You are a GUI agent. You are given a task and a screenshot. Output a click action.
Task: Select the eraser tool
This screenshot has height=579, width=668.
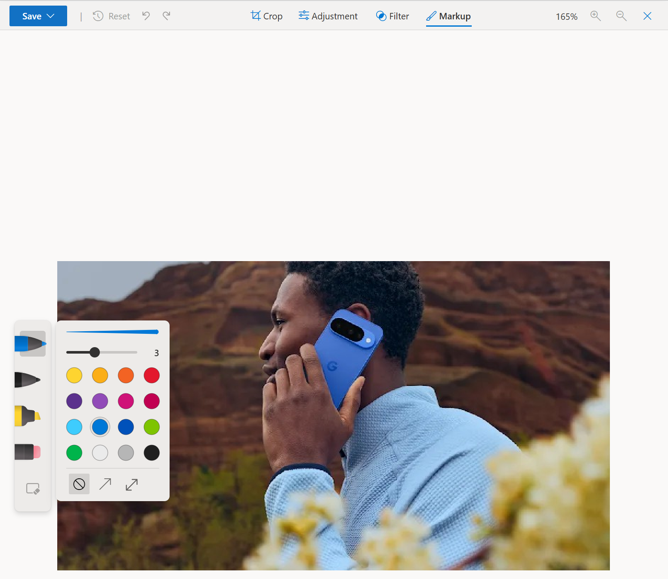[28, 452]
